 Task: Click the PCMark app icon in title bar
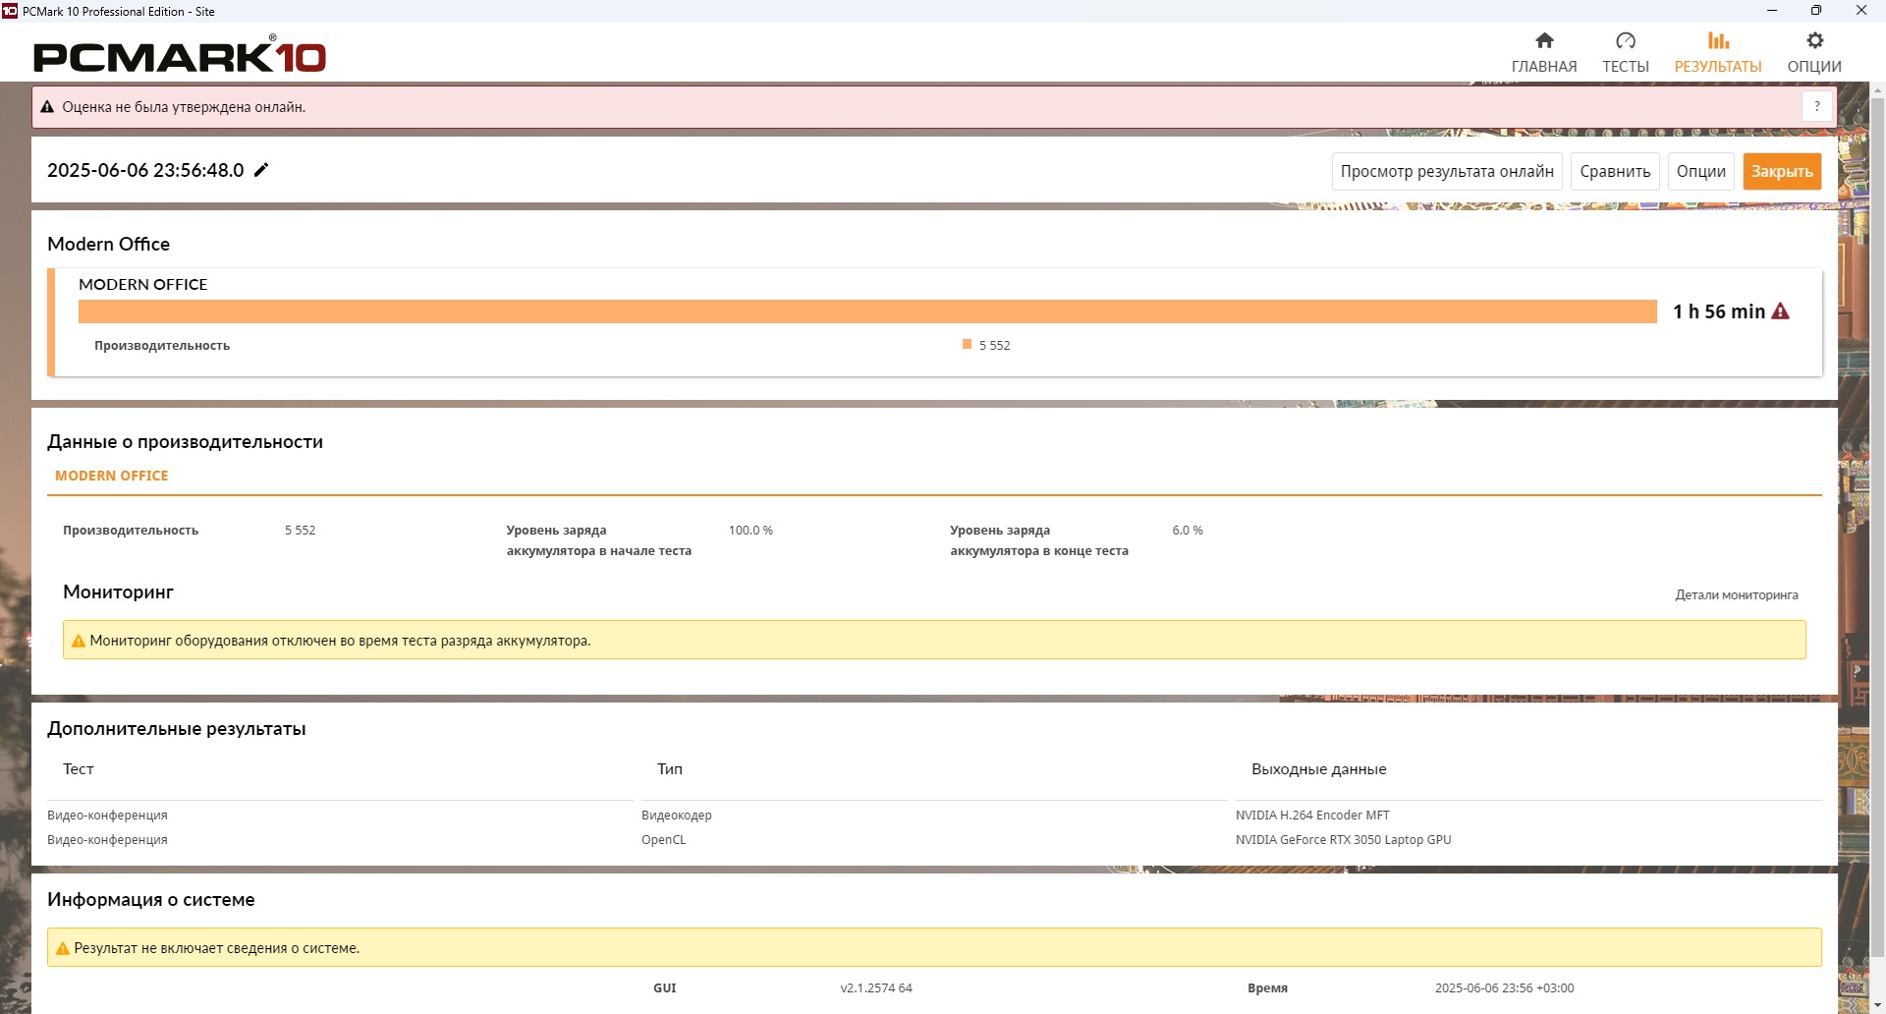point(10,11)
